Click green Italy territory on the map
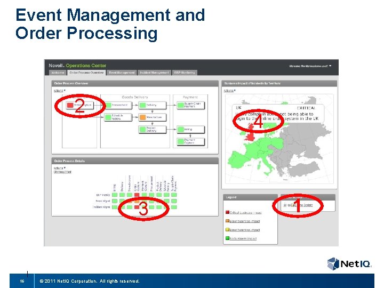The width and height of the screenshot is (384, 288). [x=267, y=164]
